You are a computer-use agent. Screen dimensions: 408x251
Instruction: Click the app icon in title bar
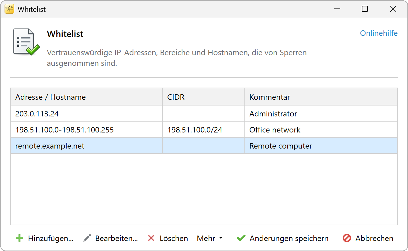point(9,9)
